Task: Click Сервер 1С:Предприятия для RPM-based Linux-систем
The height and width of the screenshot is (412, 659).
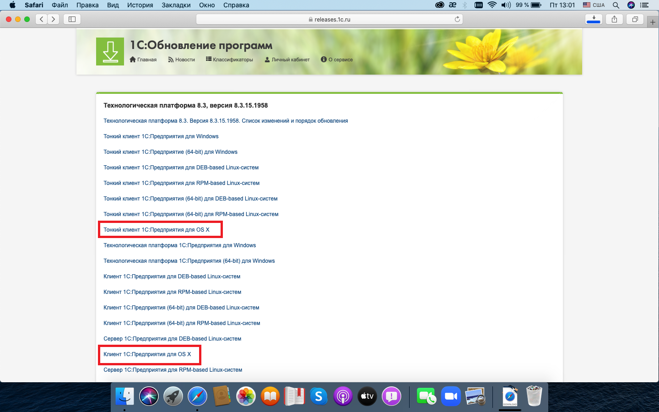Action: coord(173,370)
